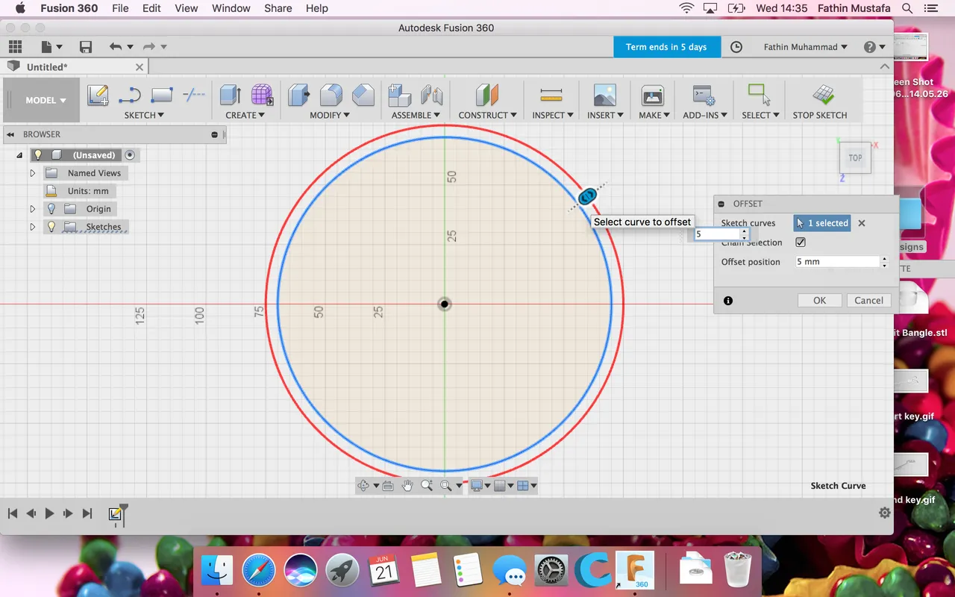
Task: Click OK in the Offset dialog
Action: point(819,301)
